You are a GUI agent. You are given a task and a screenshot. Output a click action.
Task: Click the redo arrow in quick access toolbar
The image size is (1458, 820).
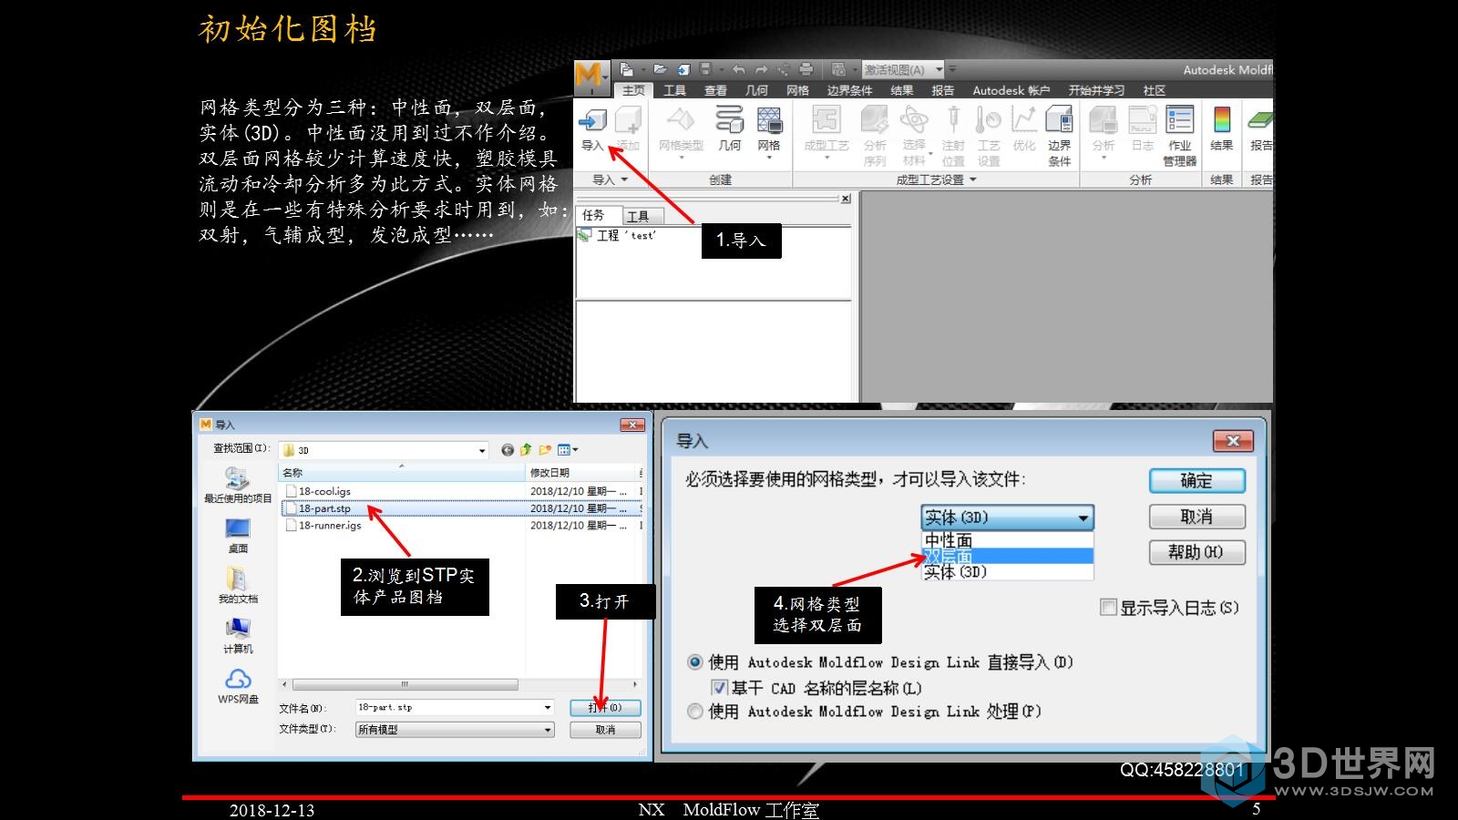point(761,69)
